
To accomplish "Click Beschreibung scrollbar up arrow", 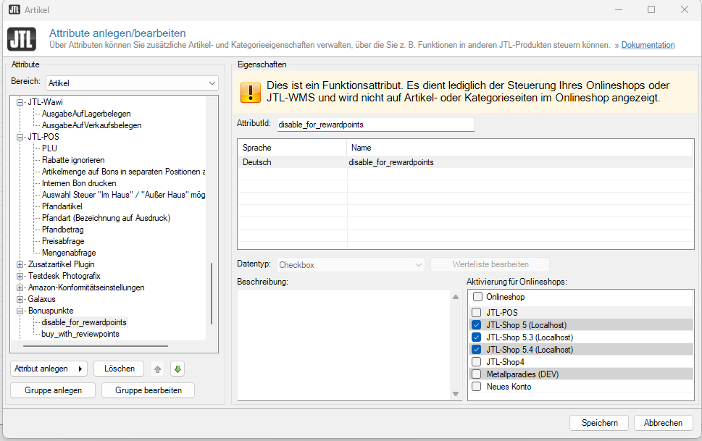I will (456, 296).
